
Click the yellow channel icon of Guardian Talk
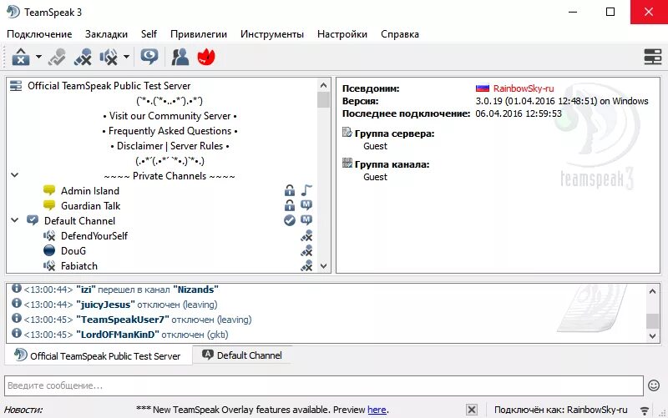pos(49,205)
